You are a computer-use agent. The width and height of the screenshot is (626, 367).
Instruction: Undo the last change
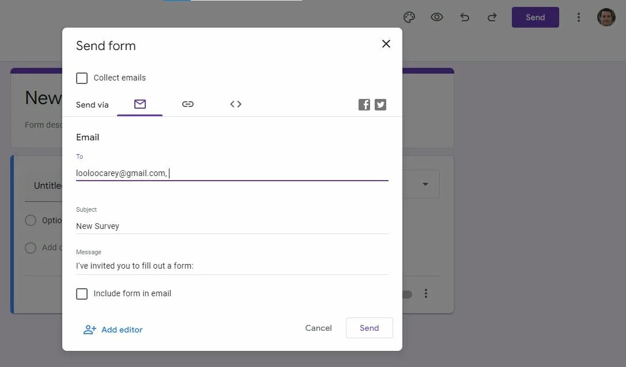coord(464,17)
